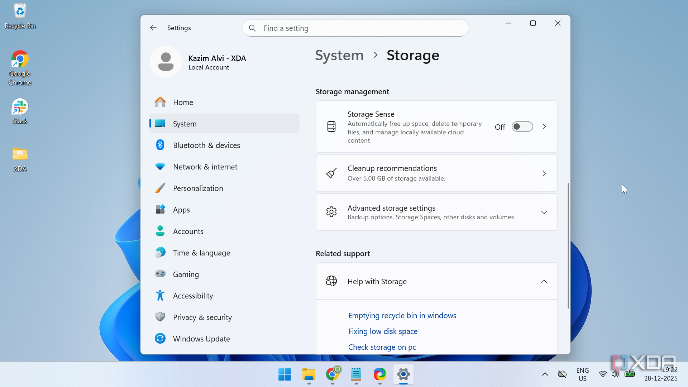Open the Home settings page

tap(224, 102)
